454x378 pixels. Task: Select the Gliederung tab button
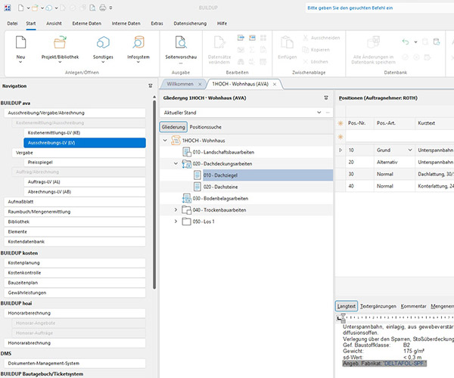[x=173, y=127]
